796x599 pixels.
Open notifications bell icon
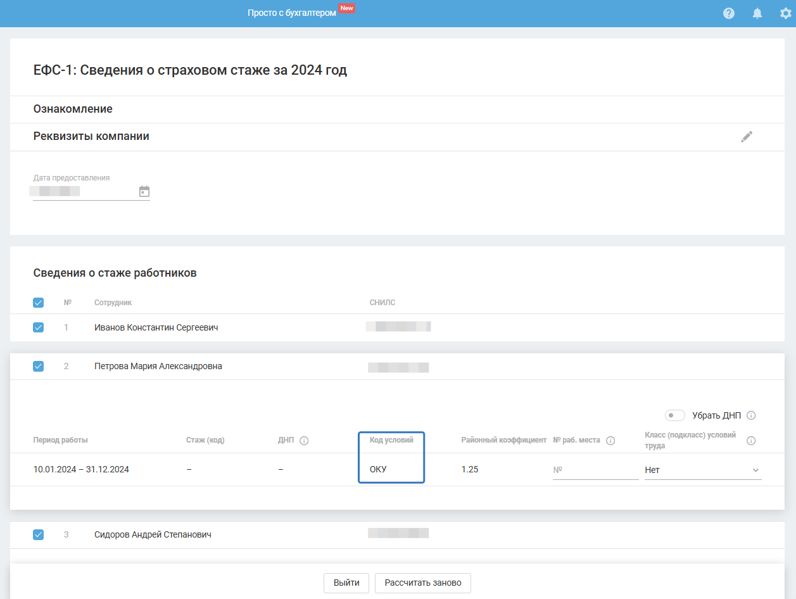coord(757,13)
